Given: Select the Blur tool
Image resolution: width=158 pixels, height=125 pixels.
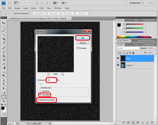Looking at the screenshot, I should [4, 72].
